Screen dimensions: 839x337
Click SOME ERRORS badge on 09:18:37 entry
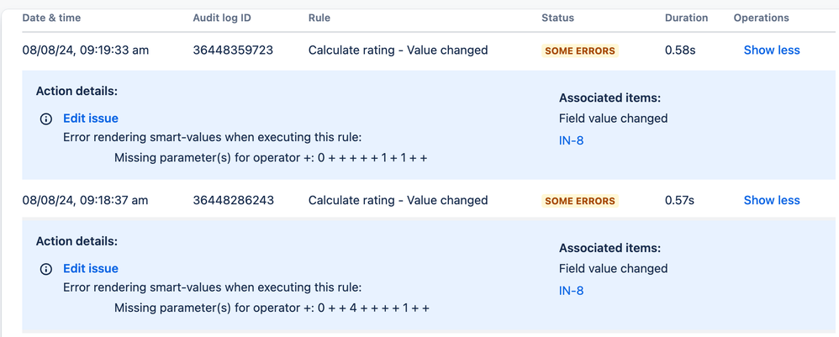580,201
